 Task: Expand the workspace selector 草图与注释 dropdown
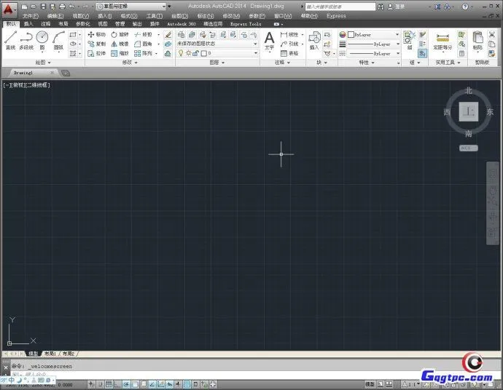pos(133,7)
